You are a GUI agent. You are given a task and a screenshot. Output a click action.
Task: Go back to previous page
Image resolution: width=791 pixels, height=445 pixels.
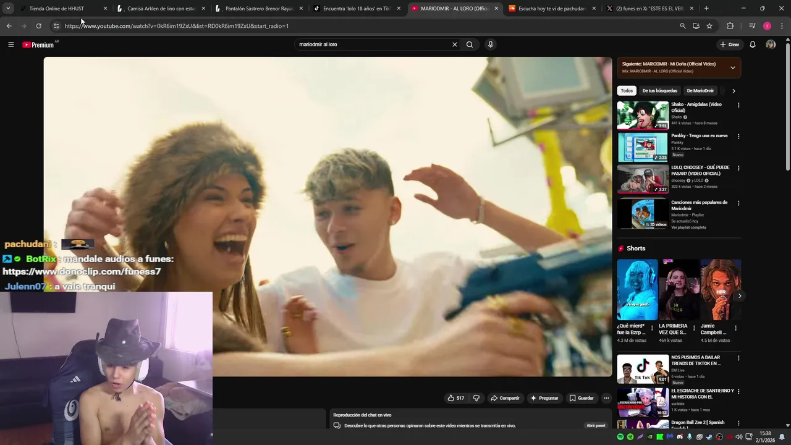pyautogui.click(x=9, y=26)
